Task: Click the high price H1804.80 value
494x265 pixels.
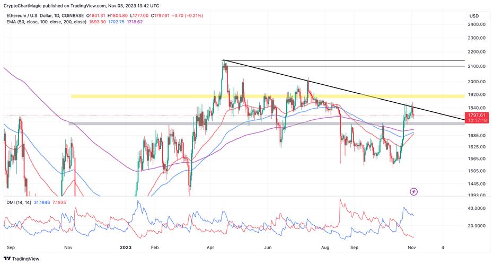Action: (x=118, y=15)
